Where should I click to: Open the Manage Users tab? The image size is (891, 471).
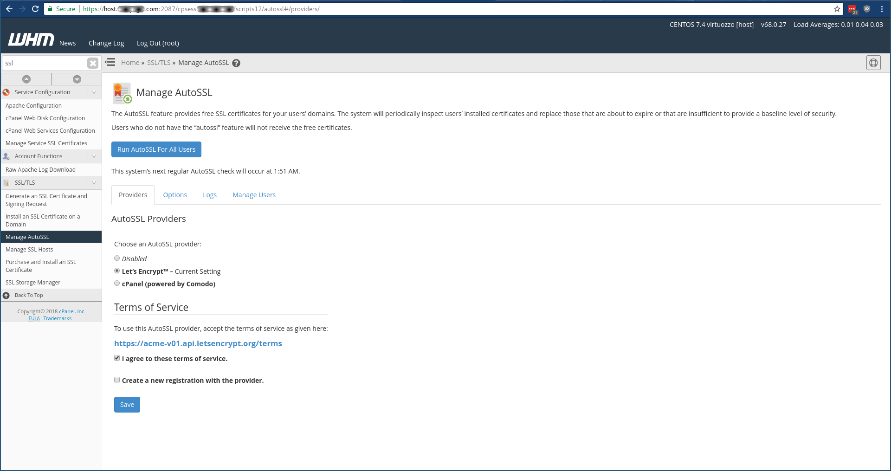point(254,195)
